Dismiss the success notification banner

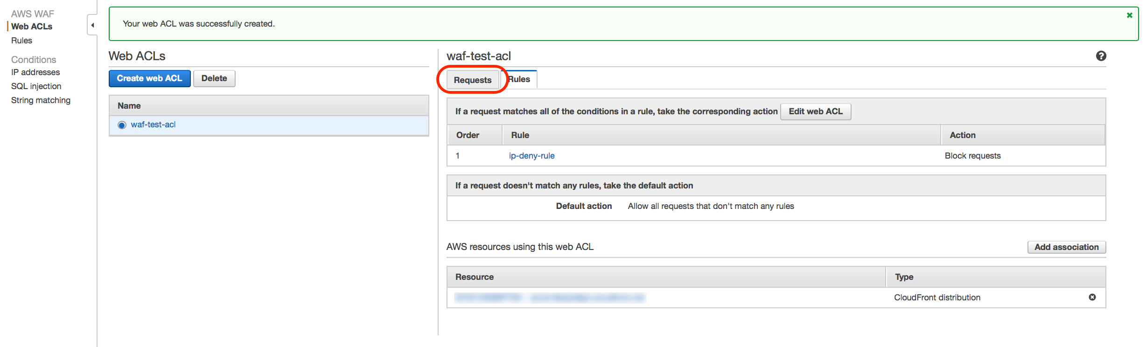[1129, 15]
